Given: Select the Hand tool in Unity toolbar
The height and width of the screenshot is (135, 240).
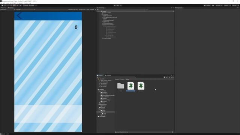Looking at the screenshot, I should 2,6.
